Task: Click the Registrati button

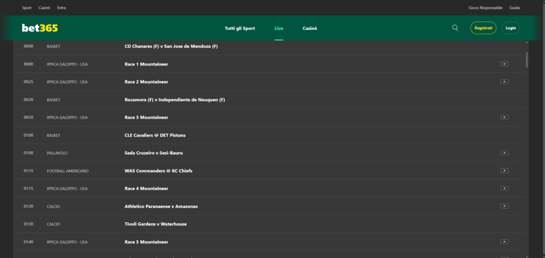Action: (x=483, y=28)
